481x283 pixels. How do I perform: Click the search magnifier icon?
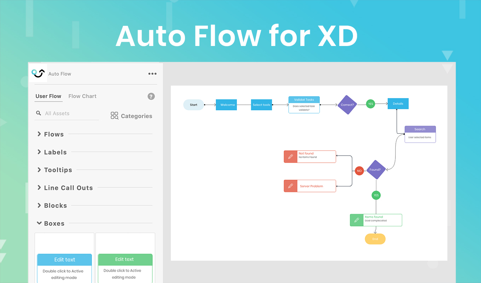coord(39,113)
